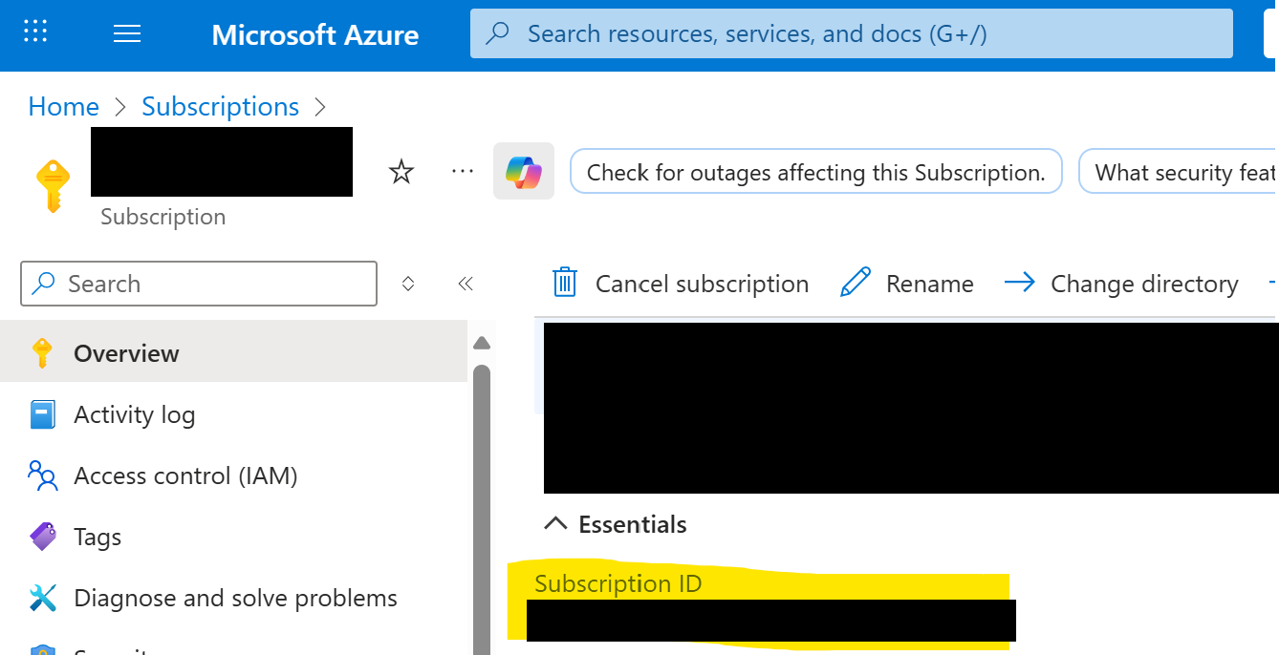
Task: Open the portal hamburger menu
Action: click(x=127, y=32)
